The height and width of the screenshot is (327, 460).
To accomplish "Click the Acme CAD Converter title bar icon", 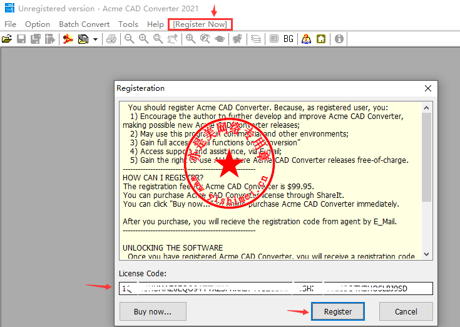I will [9, 8].
